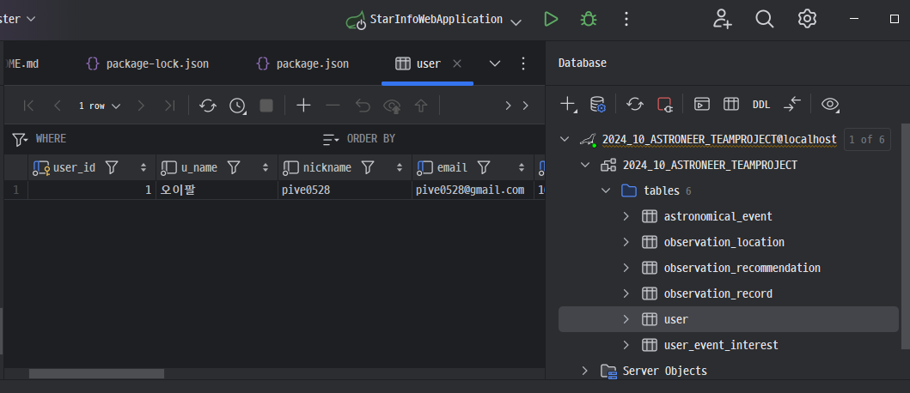Jump to DDL of selected object
Screen dimensions: 910x393
click(x=760, y=105)
